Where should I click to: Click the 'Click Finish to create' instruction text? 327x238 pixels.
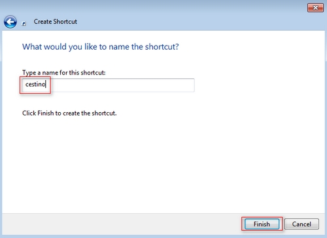69,113
